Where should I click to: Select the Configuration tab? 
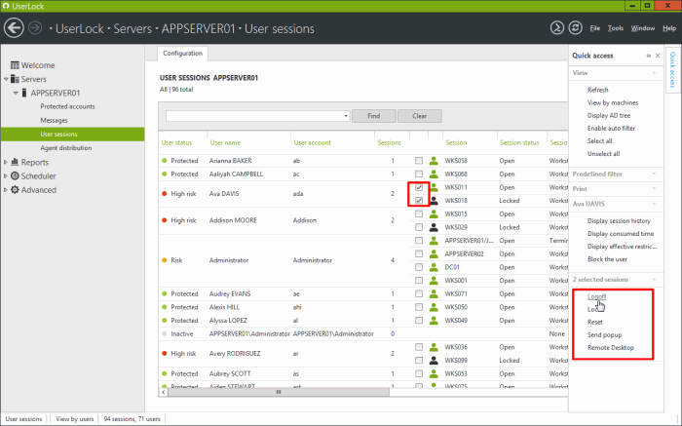click(183, 53)
